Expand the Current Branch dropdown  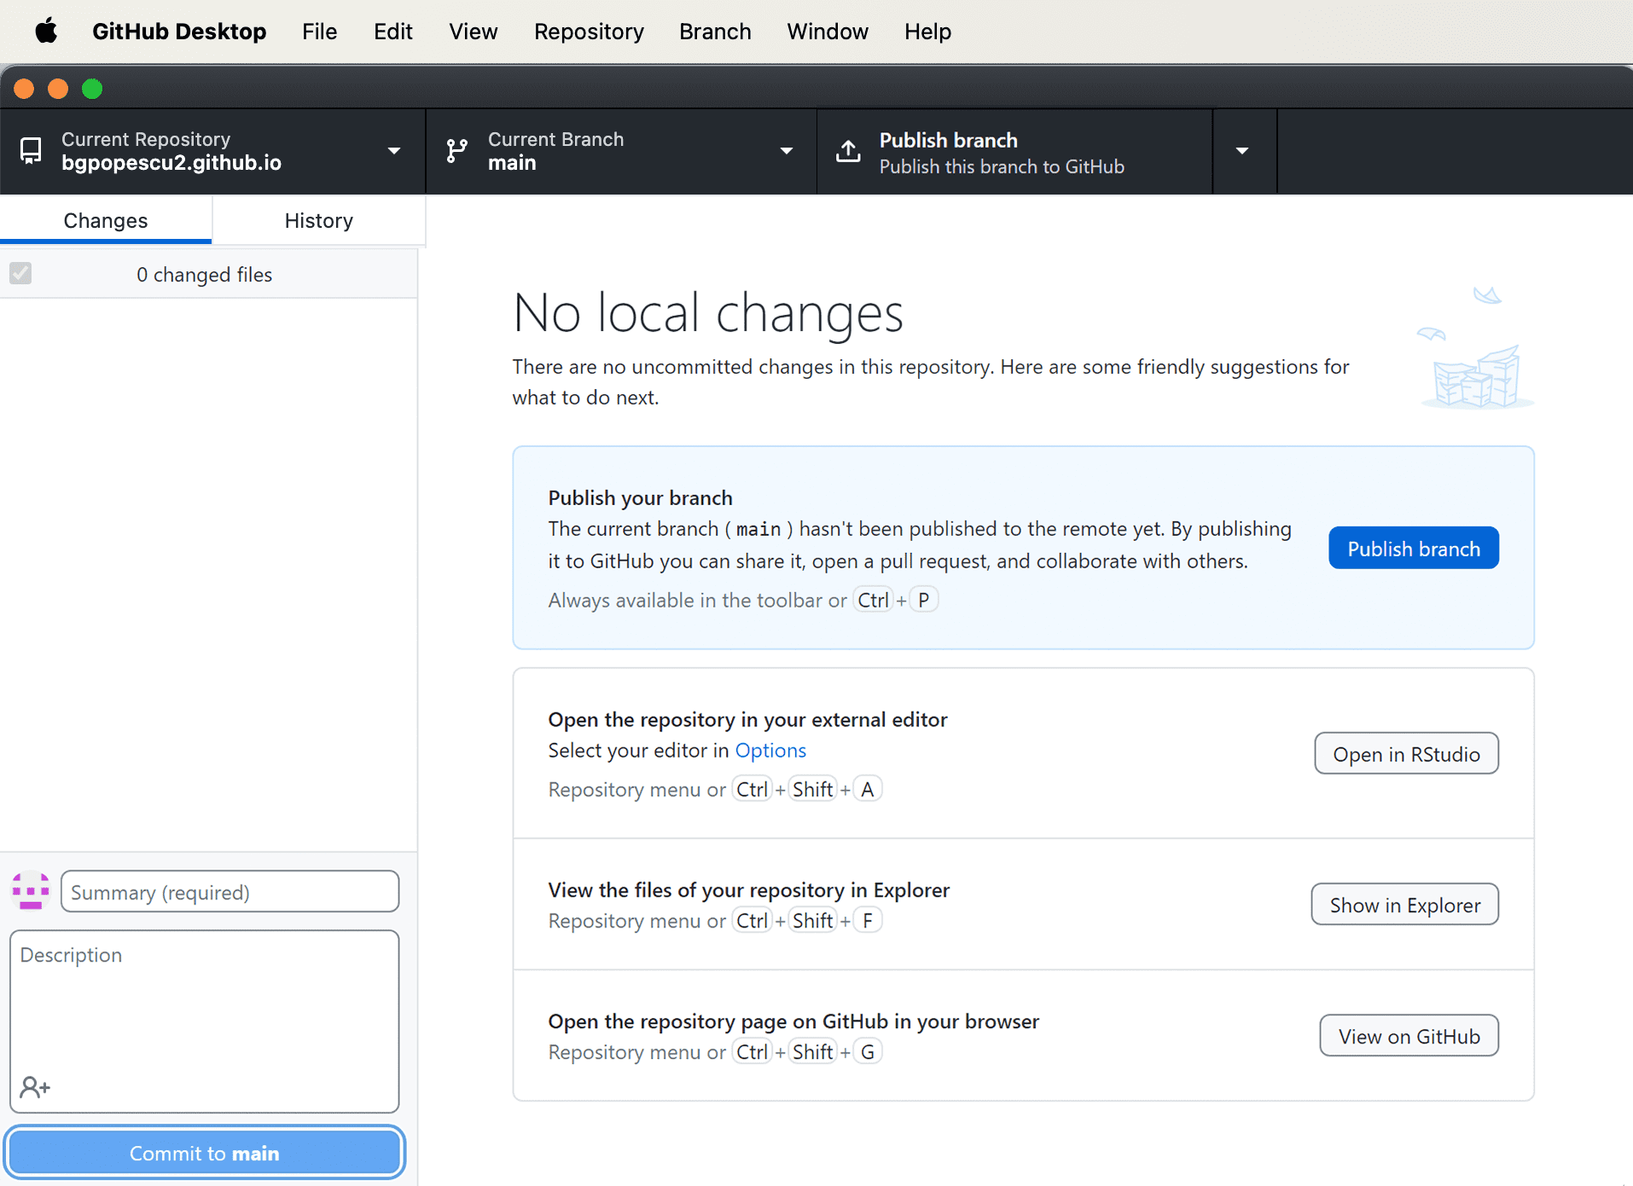pos(786,151)
